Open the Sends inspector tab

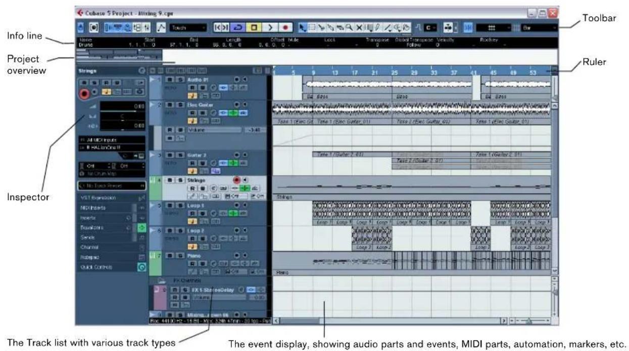tap(111, 237)
